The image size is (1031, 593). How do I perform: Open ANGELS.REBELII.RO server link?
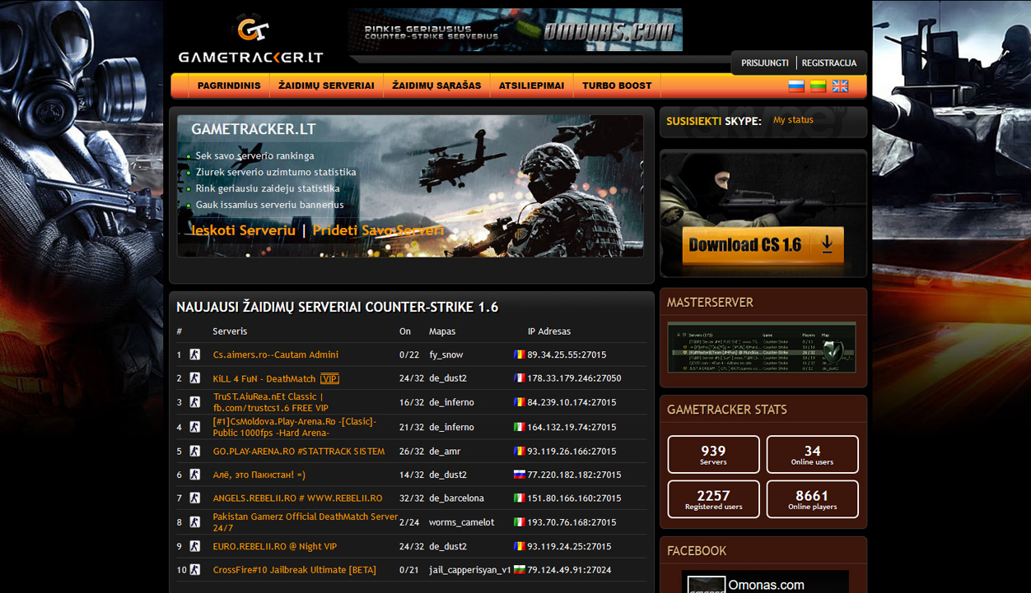pos(297,498)
